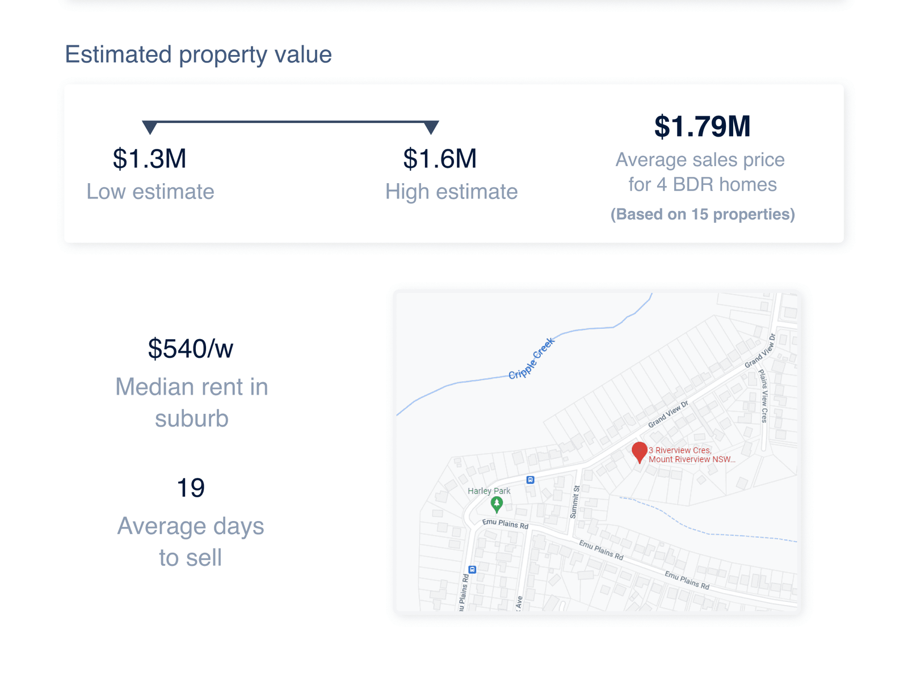The width and height of the screenshot is (908, 685).
Task: Click the bus stop icon on Emu Plains Rd
Action: 472,569
